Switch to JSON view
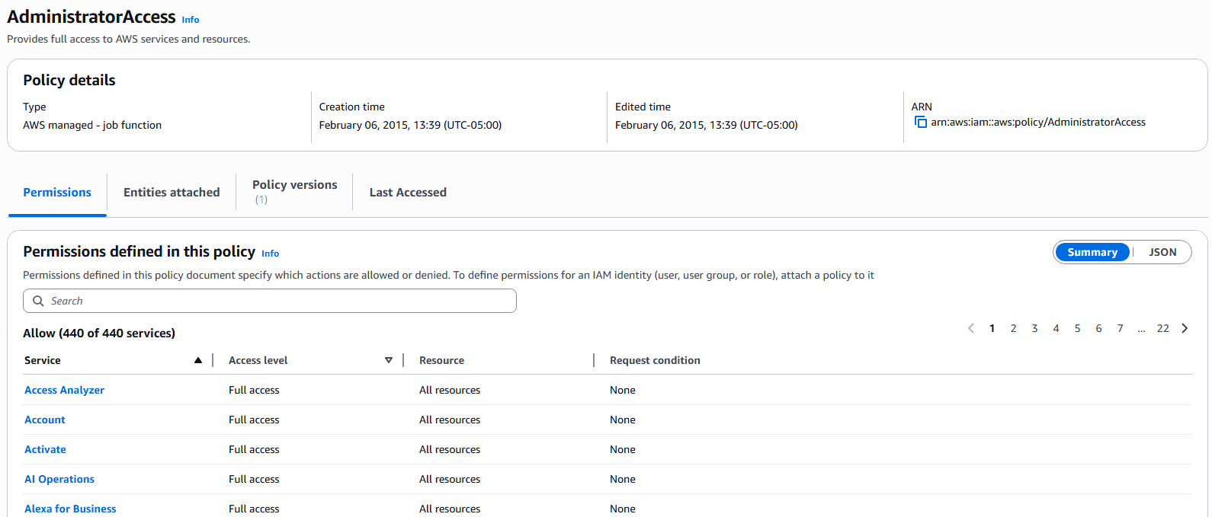 (x=1162, y=252)
